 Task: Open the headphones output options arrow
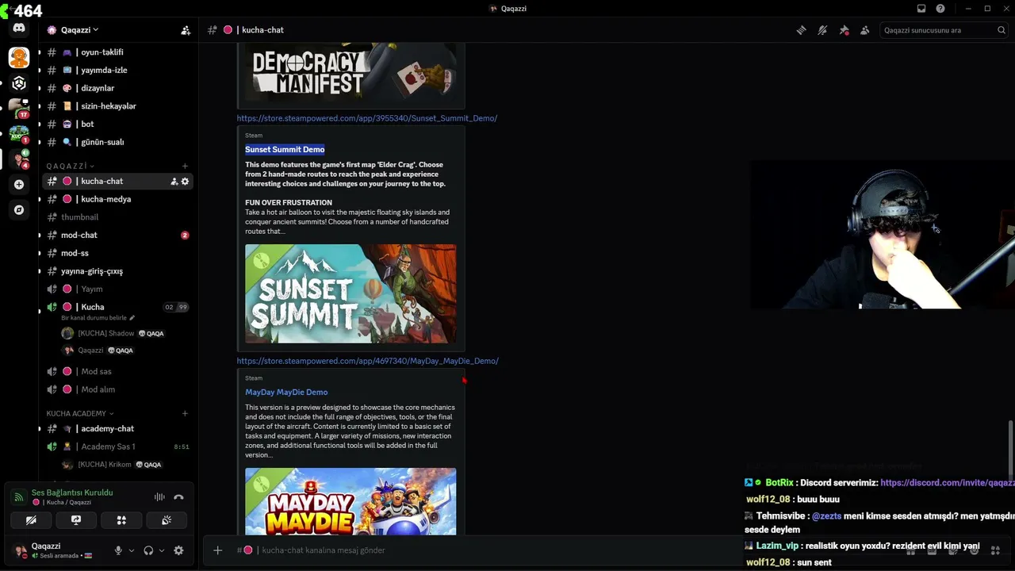162,550
